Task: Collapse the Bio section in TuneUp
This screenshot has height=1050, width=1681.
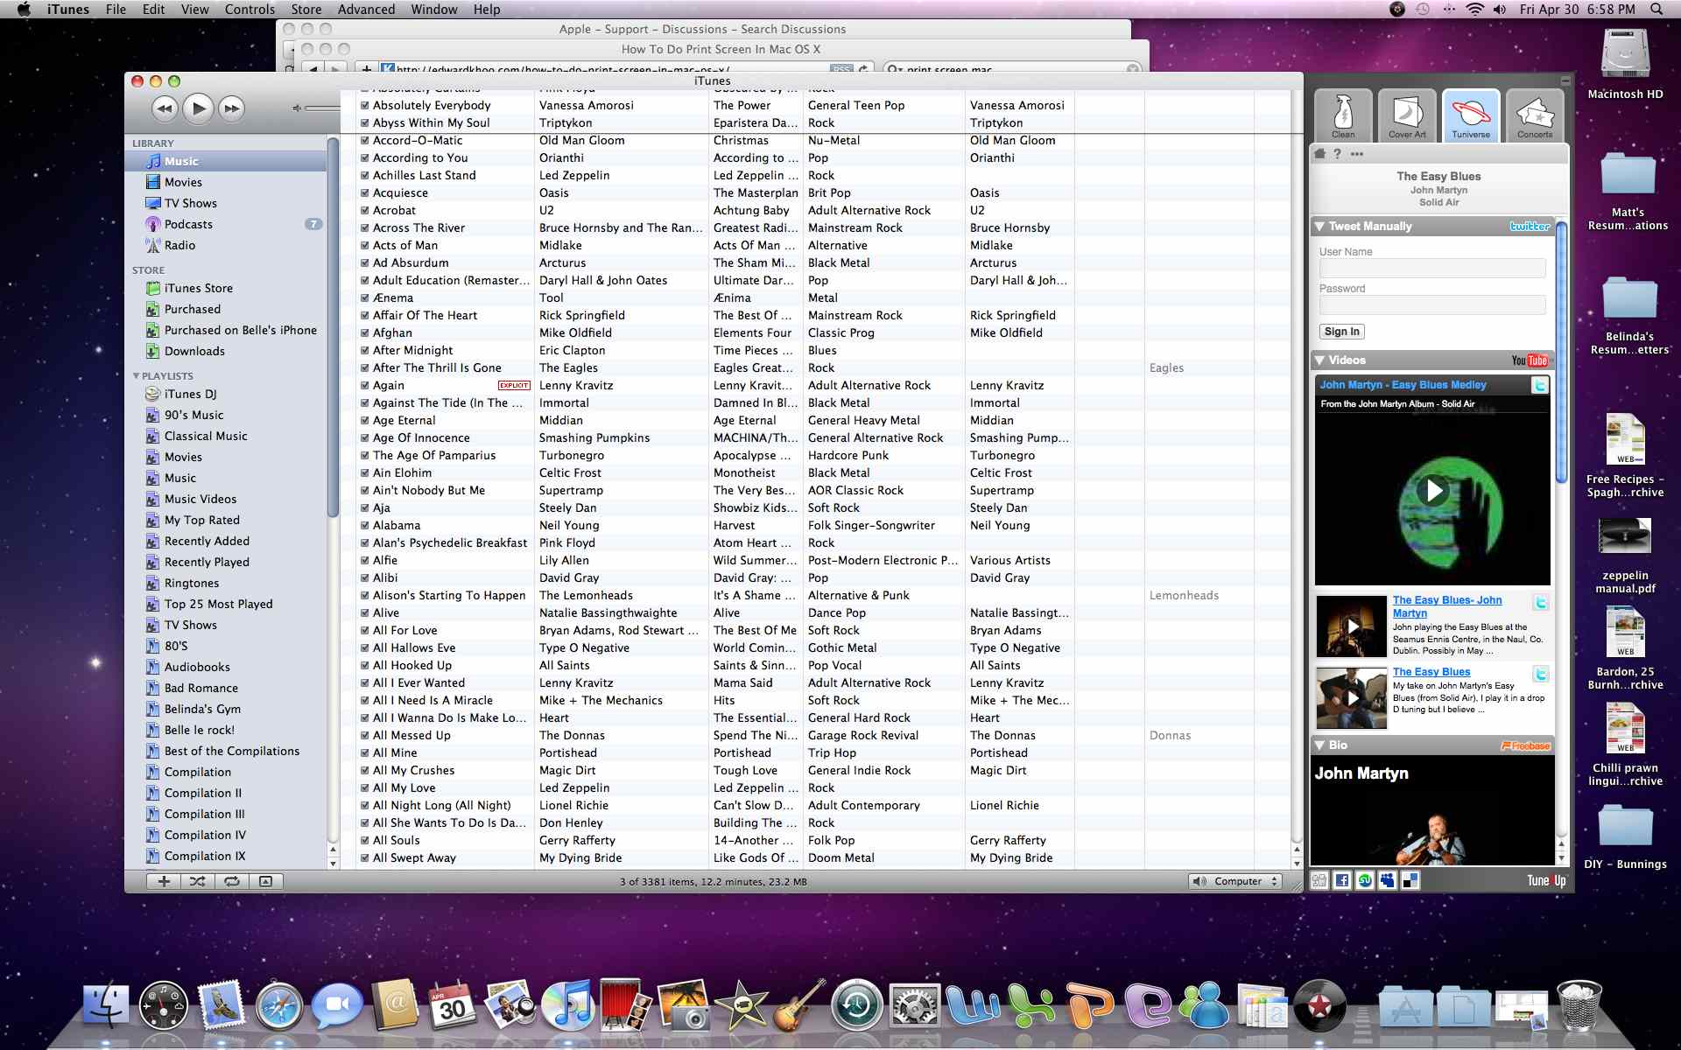Action: tap(1319, 745)
